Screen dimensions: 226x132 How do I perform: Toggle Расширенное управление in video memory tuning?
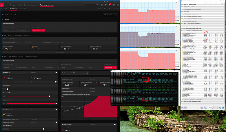(56, 122)
